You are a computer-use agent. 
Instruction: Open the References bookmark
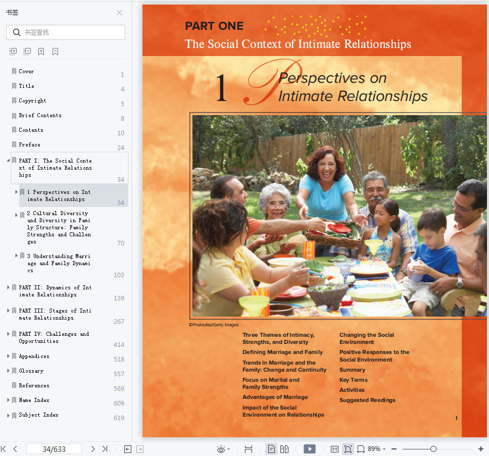click(34, 386)
